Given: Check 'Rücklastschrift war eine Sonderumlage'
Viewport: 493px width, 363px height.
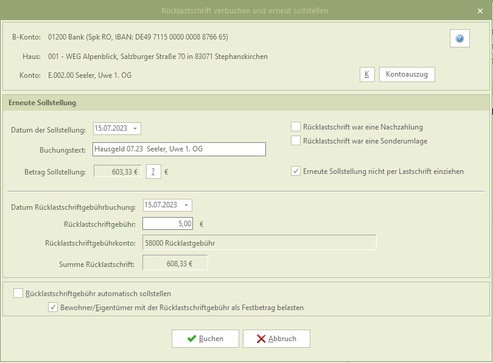Looking at the screenshot, I should 296,141.
